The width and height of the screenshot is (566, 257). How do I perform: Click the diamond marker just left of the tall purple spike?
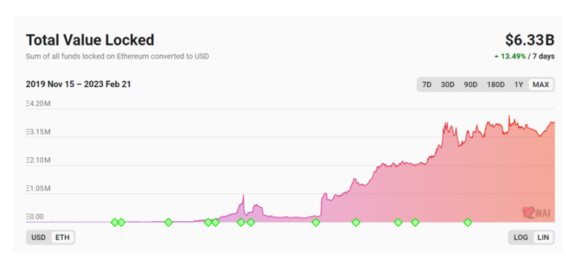[241, 222]
